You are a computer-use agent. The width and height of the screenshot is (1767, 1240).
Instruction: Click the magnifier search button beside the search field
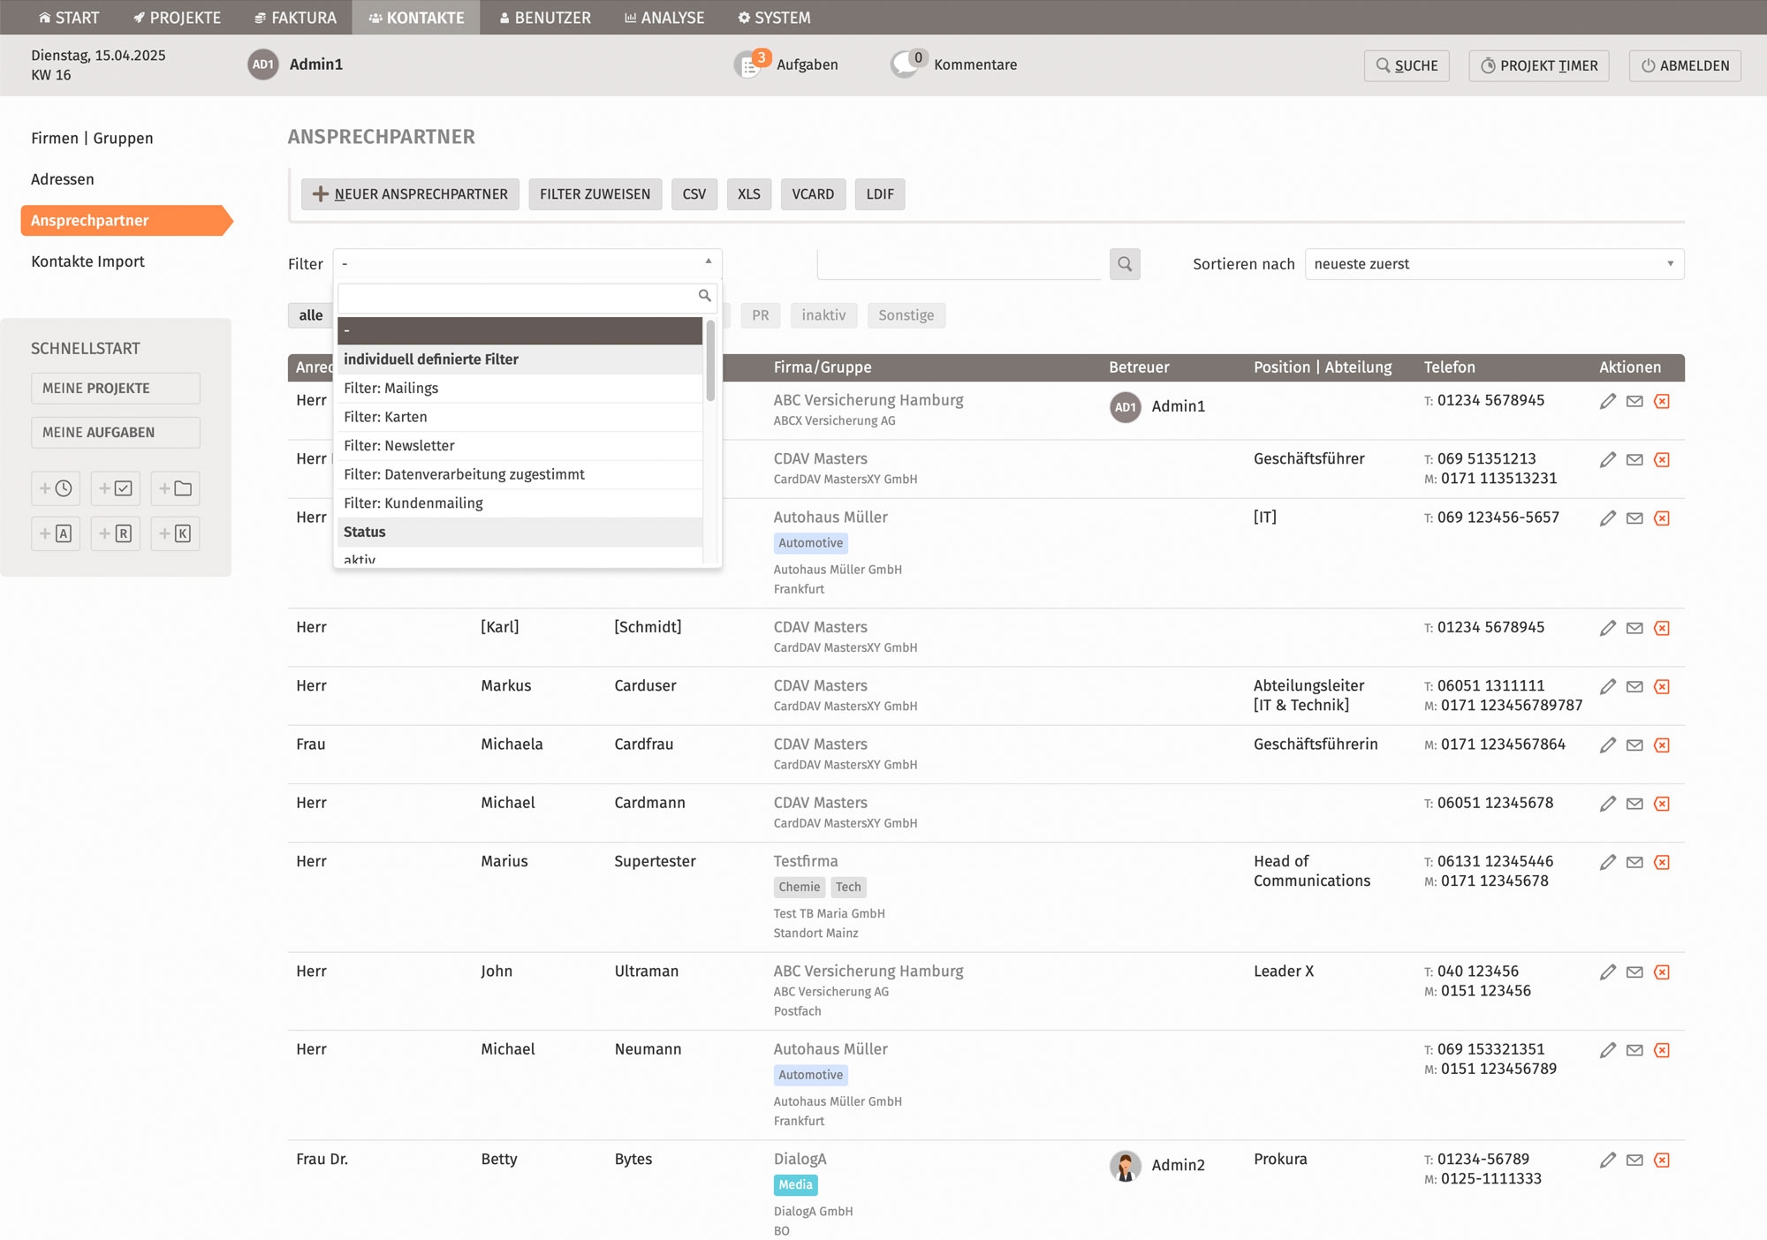(1124, 264)
